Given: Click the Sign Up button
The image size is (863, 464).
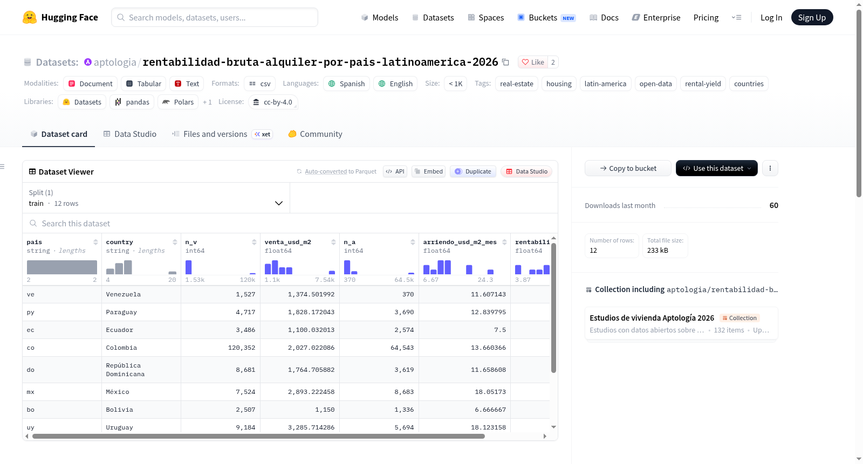Looking at the screenshot, I should point(812,17).
